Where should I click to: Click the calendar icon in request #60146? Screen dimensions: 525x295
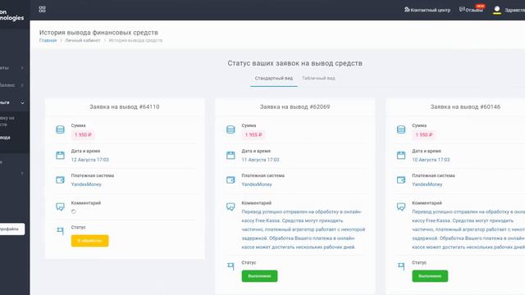tap(401, 155)
